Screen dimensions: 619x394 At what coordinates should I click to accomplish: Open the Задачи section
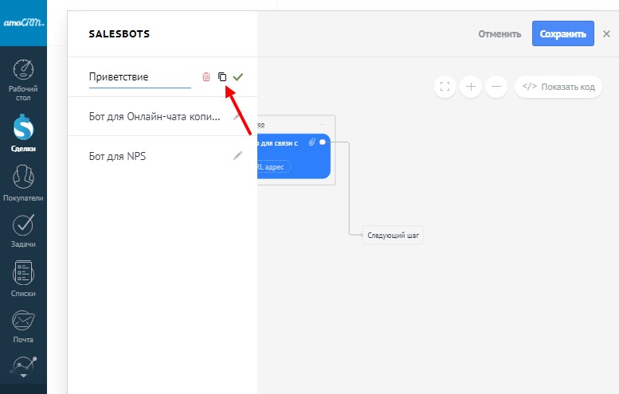(23, 230)
